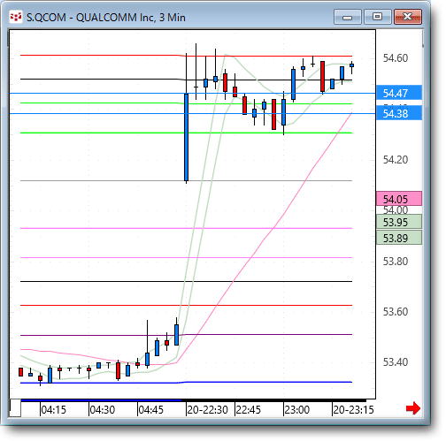Click the 23:00 time axis marker

(296, 410)
